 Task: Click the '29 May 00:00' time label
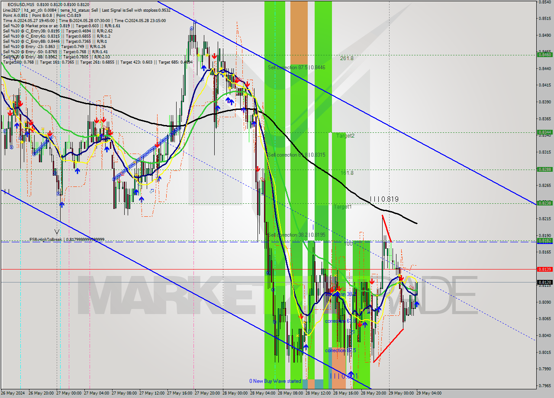(x=402, y=393)
